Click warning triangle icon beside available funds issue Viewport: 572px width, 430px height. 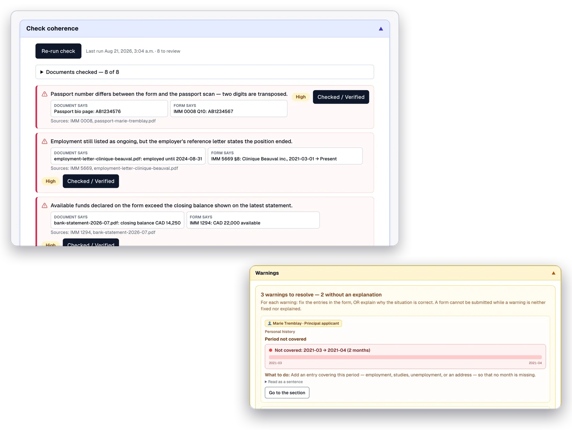[44, 206]
